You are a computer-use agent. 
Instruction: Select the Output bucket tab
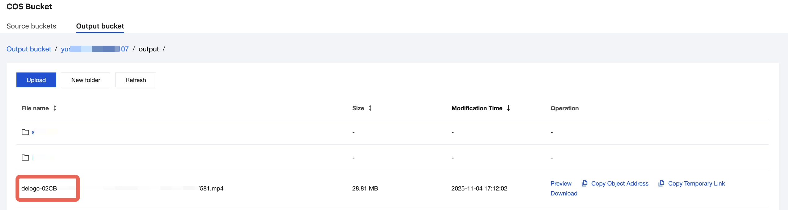point(100,26)
